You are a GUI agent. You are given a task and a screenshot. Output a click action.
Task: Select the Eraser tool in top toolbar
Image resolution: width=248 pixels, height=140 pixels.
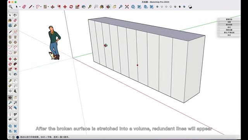click(24, 7)
